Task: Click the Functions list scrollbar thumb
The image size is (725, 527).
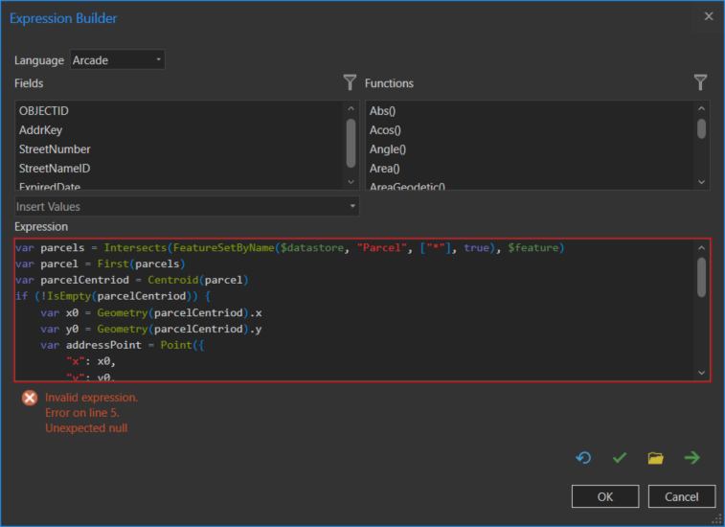Action: (701, 128)
